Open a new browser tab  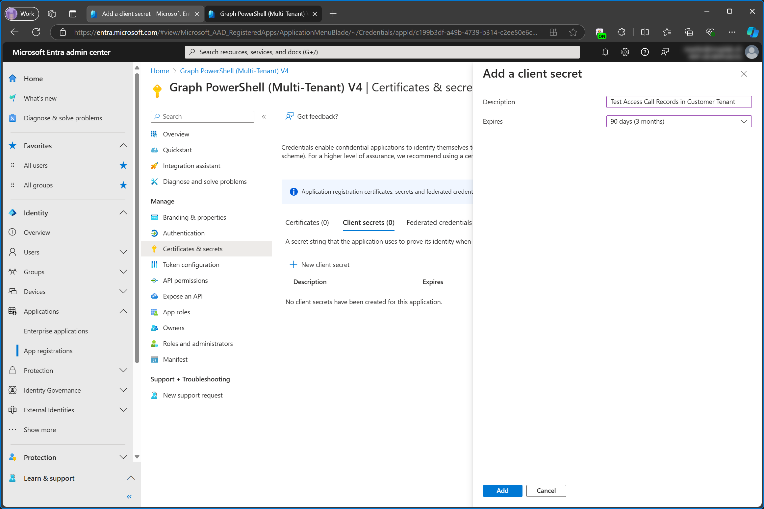point(333,14)
